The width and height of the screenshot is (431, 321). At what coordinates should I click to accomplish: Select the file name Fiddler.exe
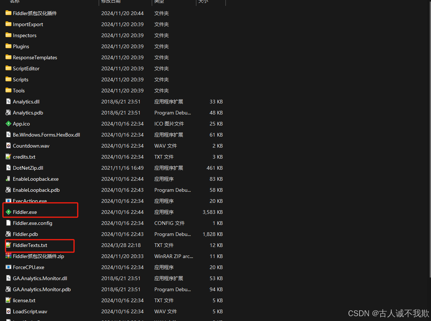point(25,212)
